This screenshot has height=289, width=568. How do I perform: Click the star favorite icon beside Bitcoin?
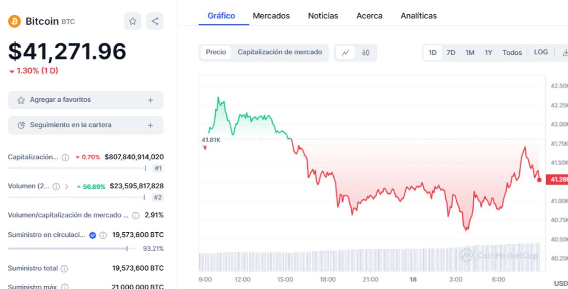click(133, 21)
